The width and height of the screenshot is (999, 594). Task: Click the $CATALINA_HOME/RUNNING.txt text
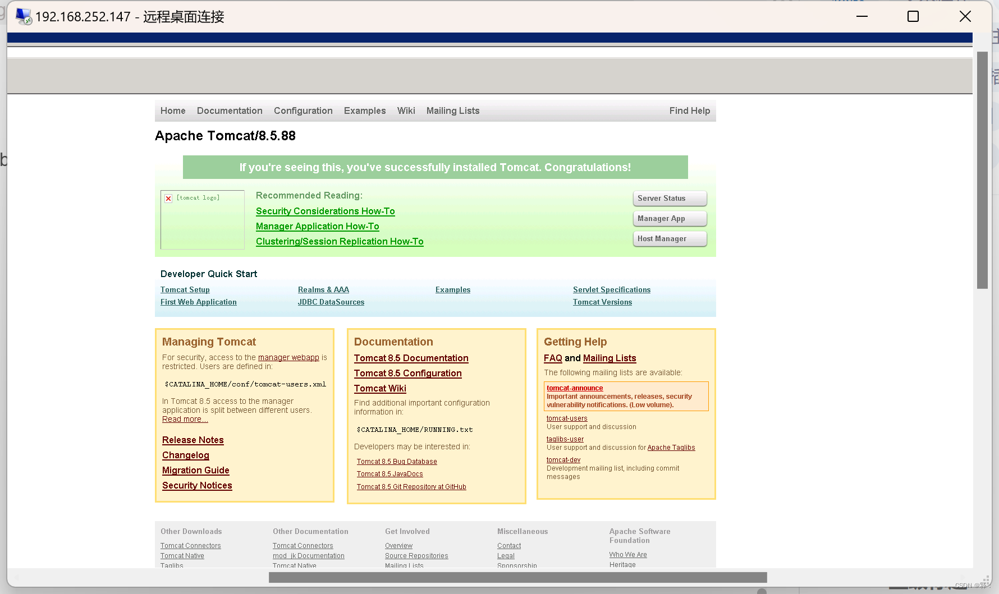[x=415, y=430]
